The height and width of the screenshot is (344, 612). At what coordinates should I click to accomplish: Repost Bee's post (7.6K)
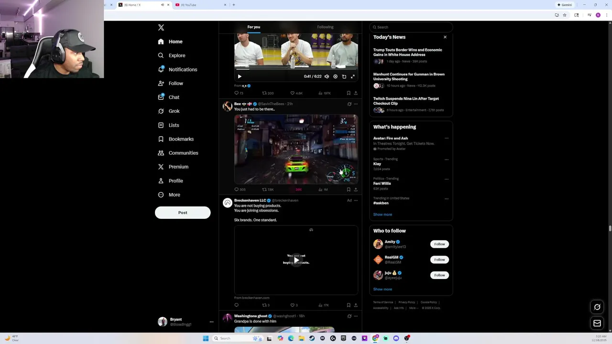(268, 190)
